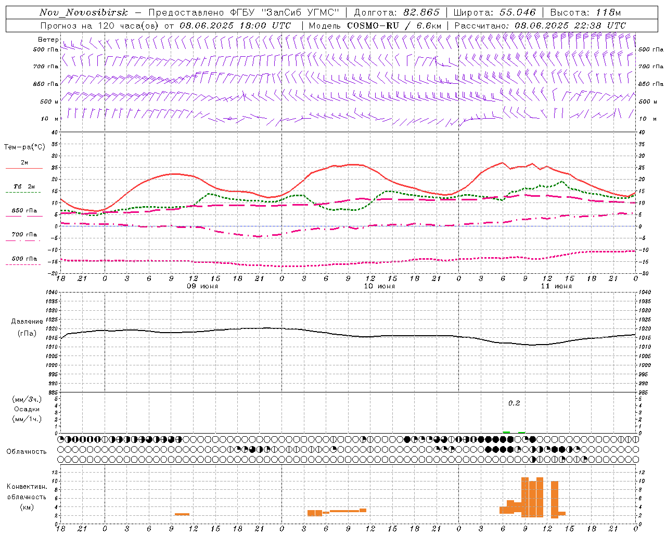Click the (гПа) pressure unit label
Viewport: 666px width, 533px height.
[27, 334]
